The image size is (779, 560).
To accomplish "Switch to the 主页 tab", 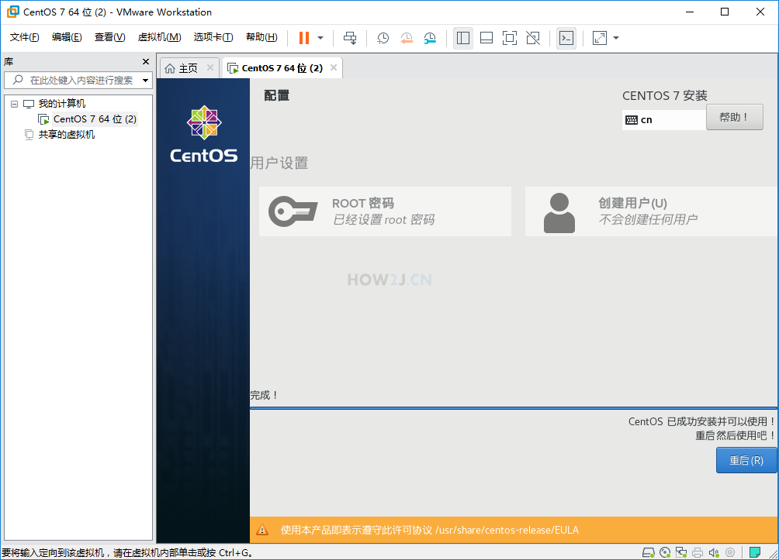I will click(x=189, y=67).
